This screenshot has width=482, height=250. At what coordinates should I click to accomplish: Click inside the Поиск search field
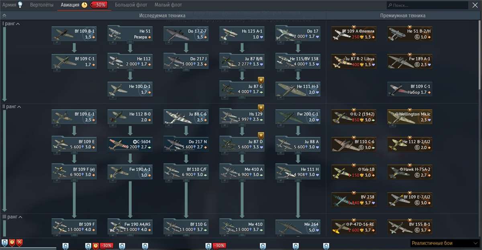[x=426, y=5]
